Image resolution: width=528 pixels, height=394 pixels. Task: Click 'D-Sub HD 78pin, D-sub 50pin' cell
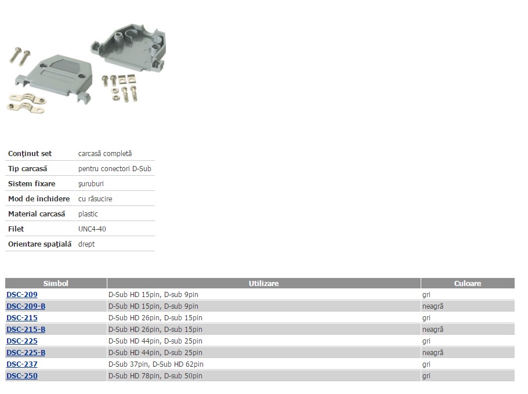155,376
